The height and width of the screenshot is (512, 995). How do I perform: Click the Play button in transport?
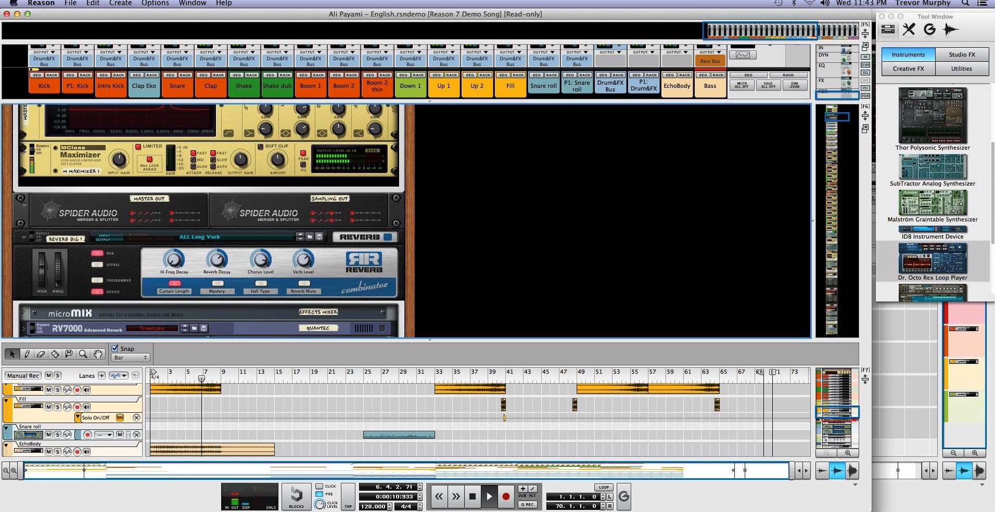489,496
